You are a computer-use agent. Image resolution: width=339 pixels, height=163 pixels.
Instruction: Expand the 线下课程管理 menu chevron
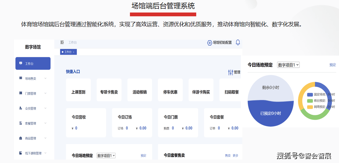tap(46, 153)
